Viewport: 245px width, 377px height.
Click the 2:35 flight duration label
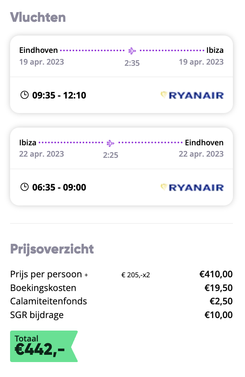tap(132, 63)
